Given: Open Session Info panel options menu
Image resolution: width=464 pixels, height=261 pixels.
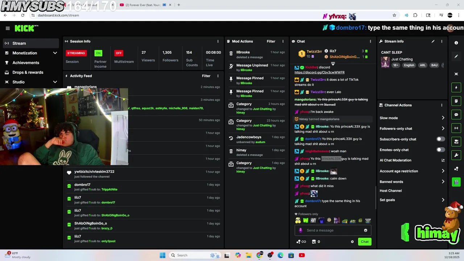Looking at the screenshot, I should [x=218, y=41].
